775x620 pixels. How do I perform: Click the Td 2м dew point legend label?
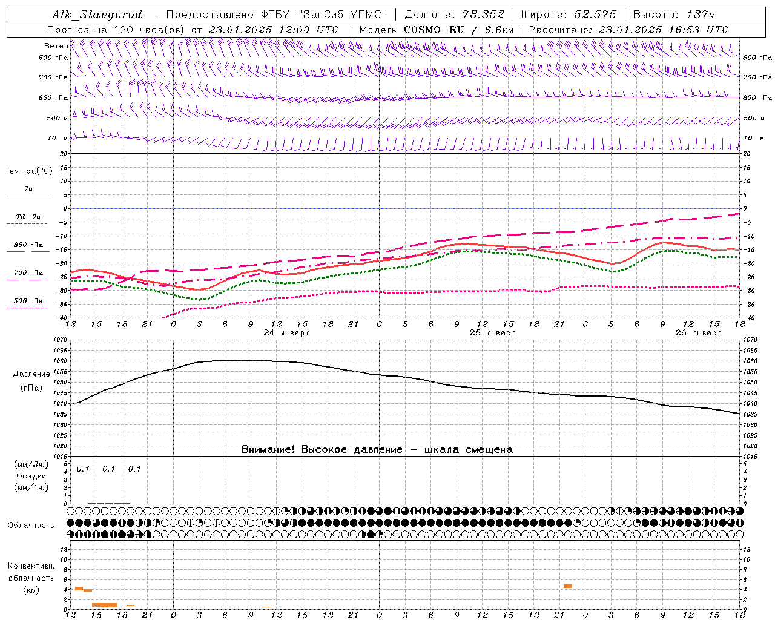pos(28,217)
